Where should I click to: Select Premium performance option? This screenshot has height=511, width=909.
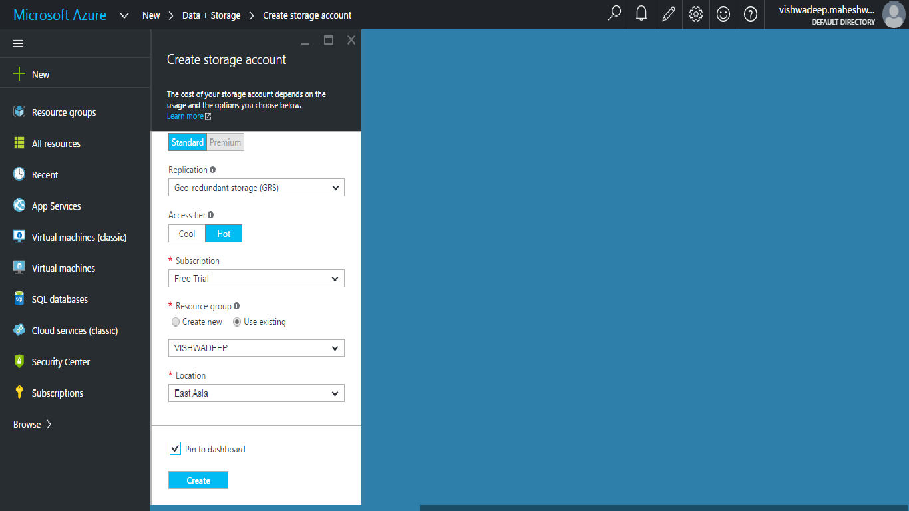pos(225,142)
